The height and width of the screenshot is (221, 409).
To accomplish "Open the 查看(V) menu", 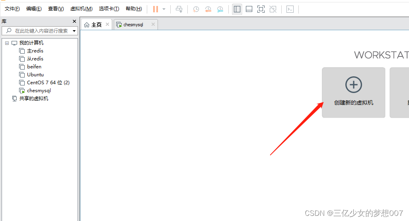I will click(x=56, y=9).
